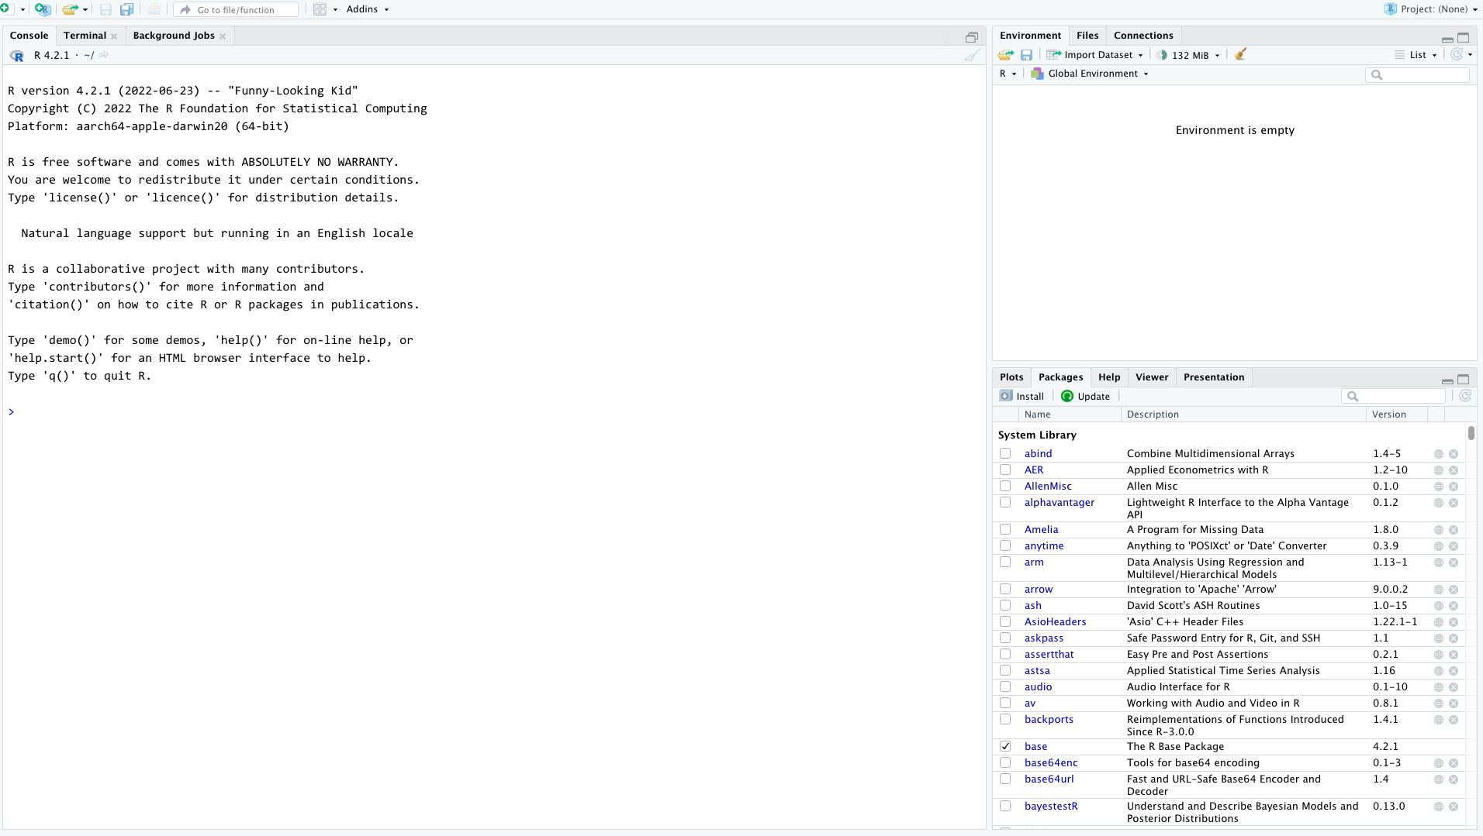Click the open file folder icon in main toolbar
This screenshot has height=836, width=1483.
tap(70, 9)
